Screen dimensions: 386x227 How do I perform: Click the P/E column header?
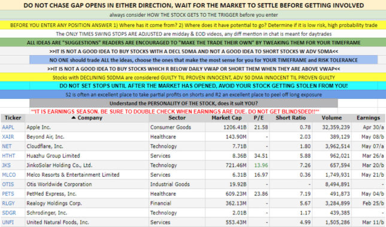click(259, 118)
